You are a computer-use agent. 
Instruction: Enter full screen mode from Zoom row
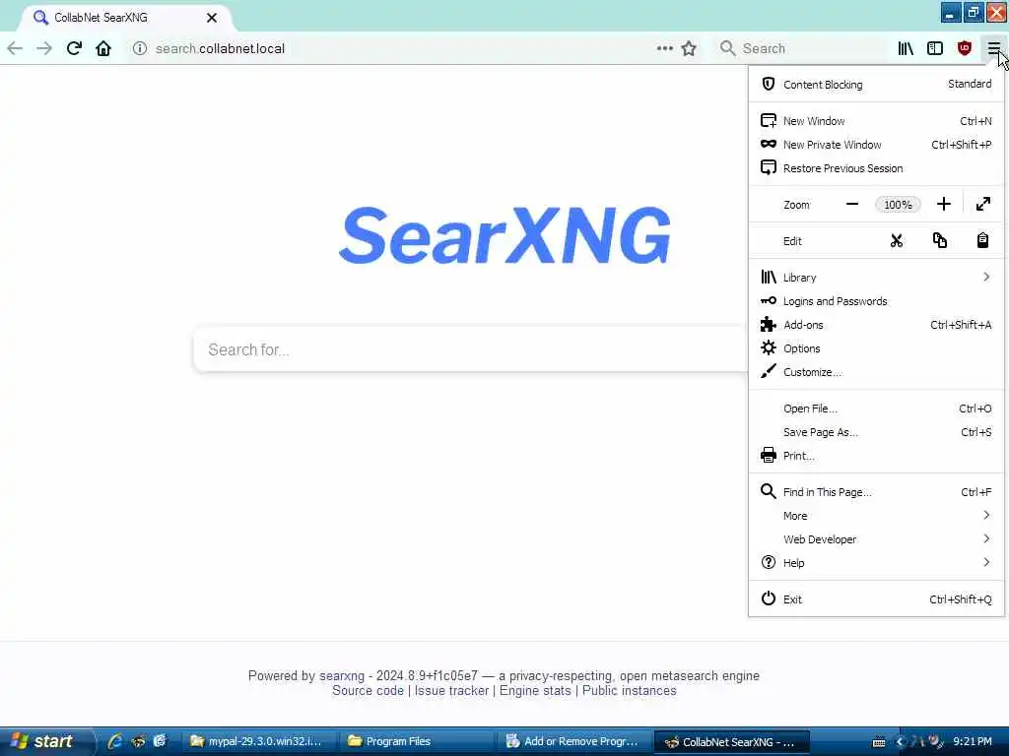click(x=982, y=205)
